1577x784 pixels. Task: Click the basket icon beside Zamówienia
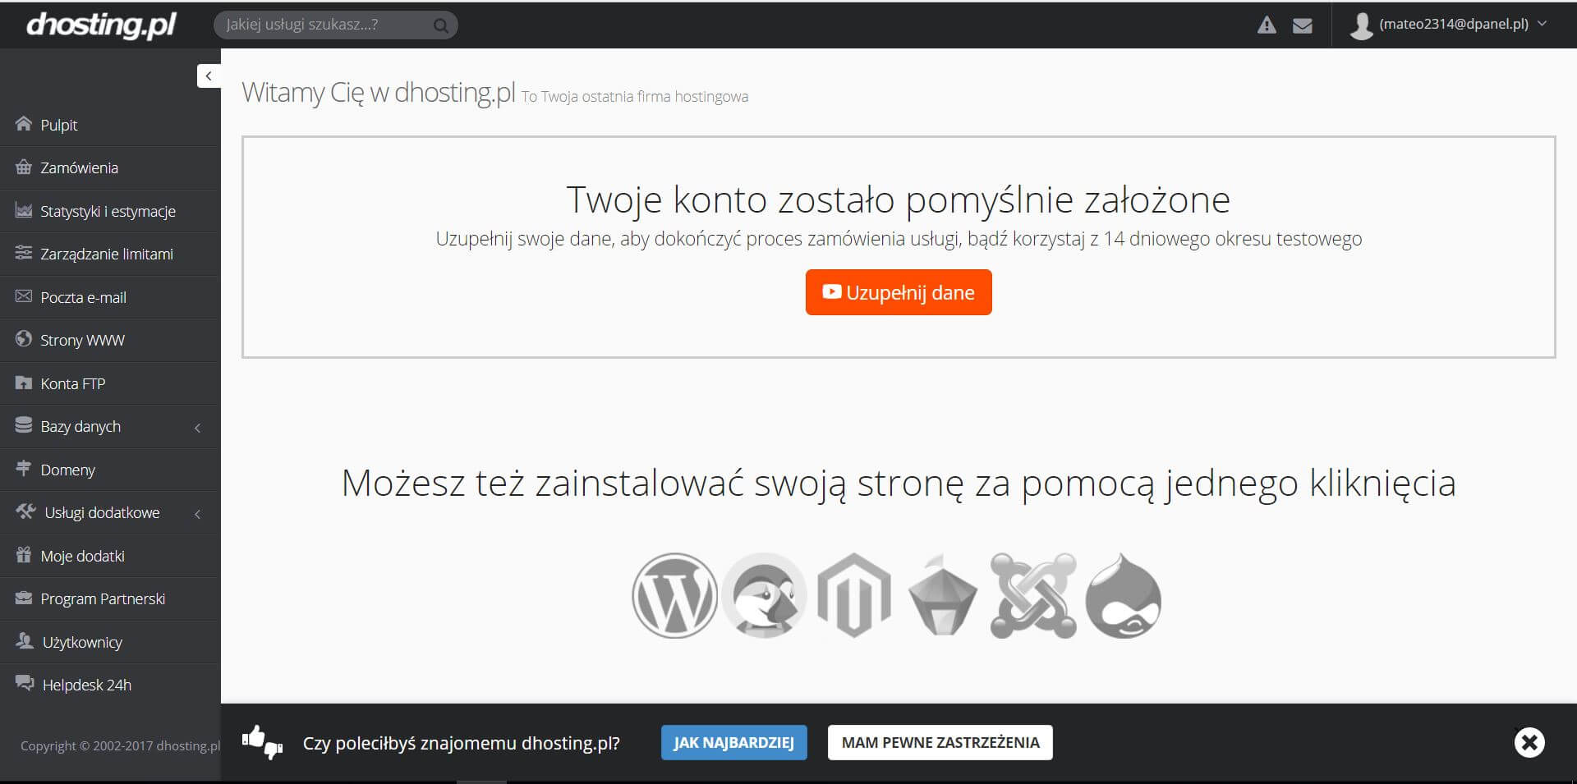point(24,167)
